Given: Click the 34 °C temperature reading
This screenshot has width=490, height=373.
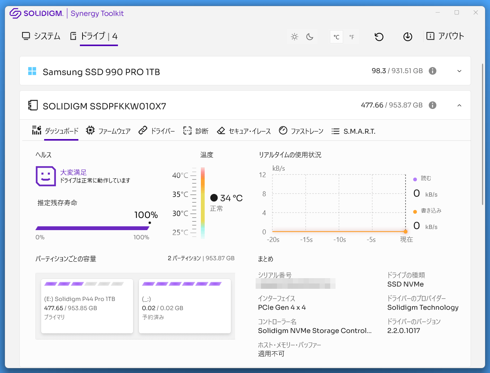Looking at the screenshot, I should point(231,198).
